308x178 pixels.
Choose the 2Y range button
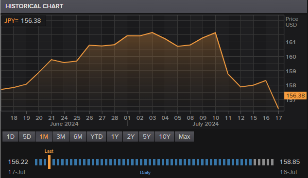click(x=131, y=136)
